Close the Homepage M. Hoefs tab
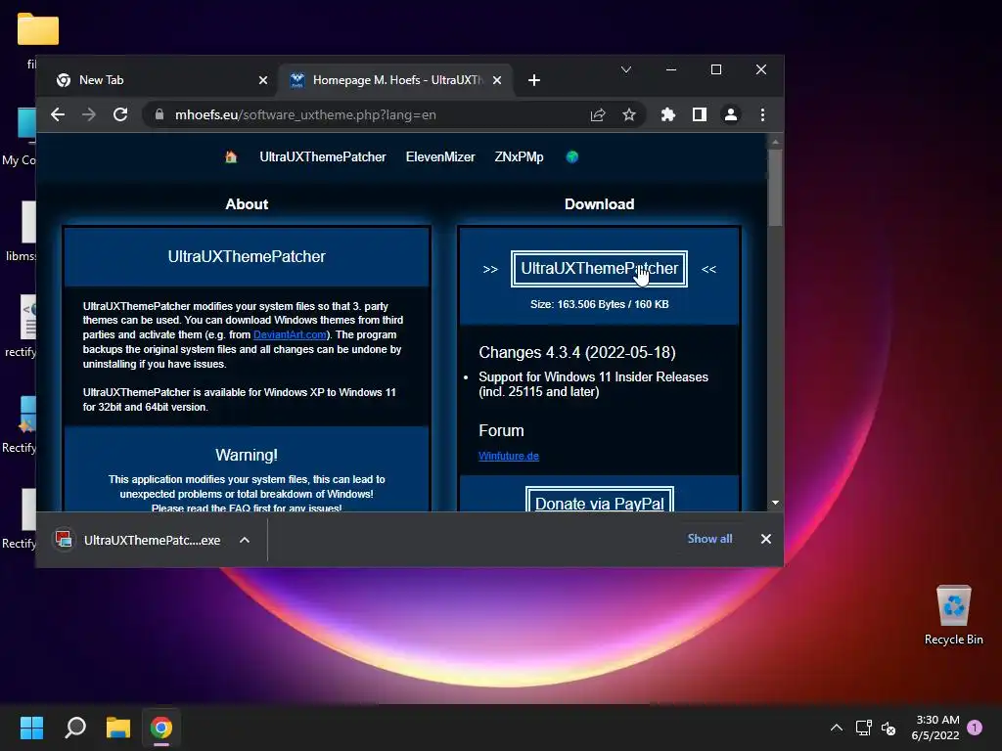Screen dimensions: 1002x751 [x=497, y=80]
